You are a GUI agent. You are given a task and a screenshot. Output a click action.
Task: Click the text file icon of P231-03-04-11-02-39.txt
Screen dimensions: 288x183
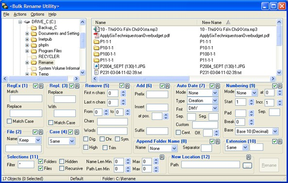[96, 73]
